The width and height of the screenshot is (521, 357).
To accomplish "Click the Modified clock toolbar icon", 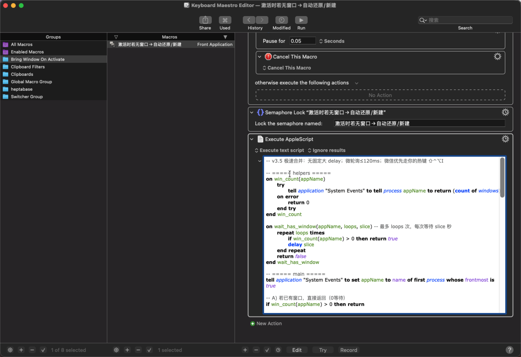I will click(281, 20).
